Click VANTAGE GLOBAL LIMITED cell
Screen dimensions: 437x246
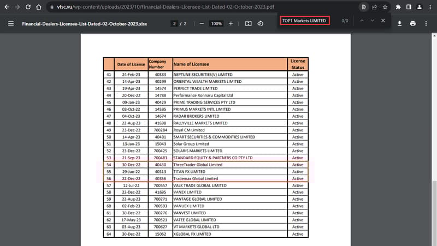click(230, 199)
